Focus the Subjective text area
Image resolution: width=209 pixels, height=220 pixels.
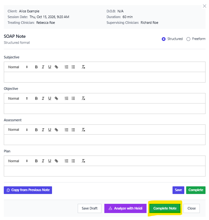click(x=105, y=77)
